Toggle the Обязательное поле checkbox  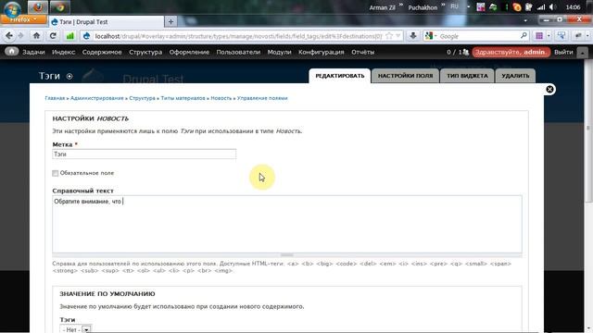pos(56,173)
